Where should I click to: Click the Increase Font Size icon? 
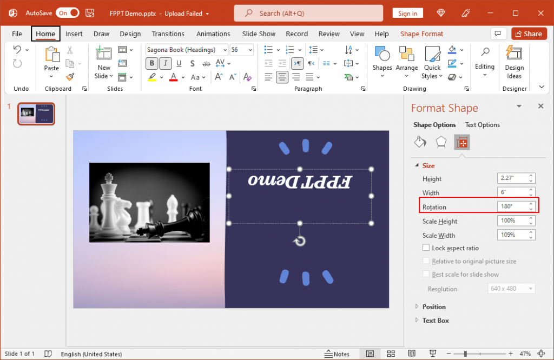pos(218,77)
